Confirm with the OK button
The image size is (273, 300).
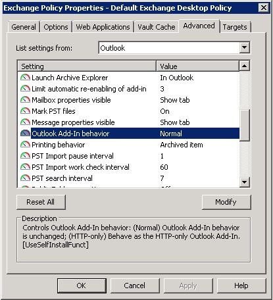tap(82, 286)
